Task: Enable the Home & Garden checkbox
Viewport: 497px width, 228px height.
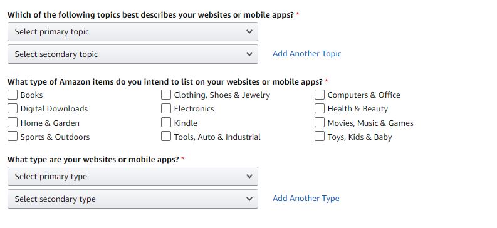Action: [x=13, y=123]
